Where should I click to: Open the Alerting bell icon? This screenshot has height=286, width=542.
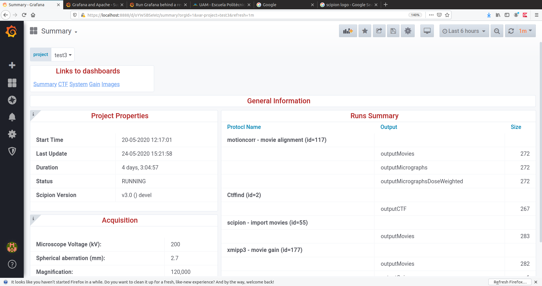[12, 117]
